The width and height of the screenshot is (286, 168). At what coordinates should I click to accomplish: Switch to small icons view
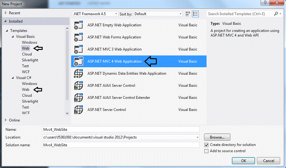click(x=187, y=14)
